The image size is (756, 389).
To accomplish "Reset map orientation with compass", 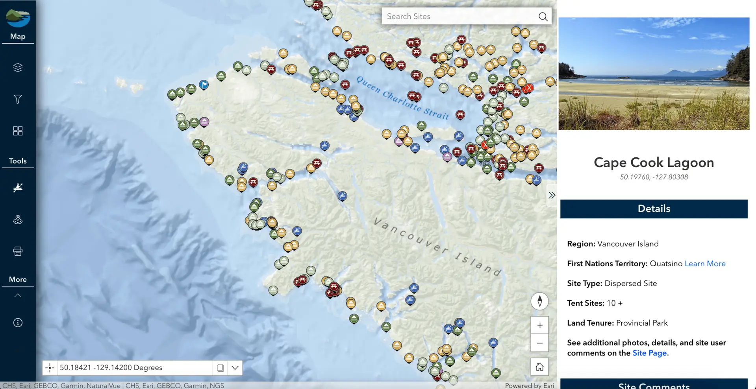I will pos(539,301).
